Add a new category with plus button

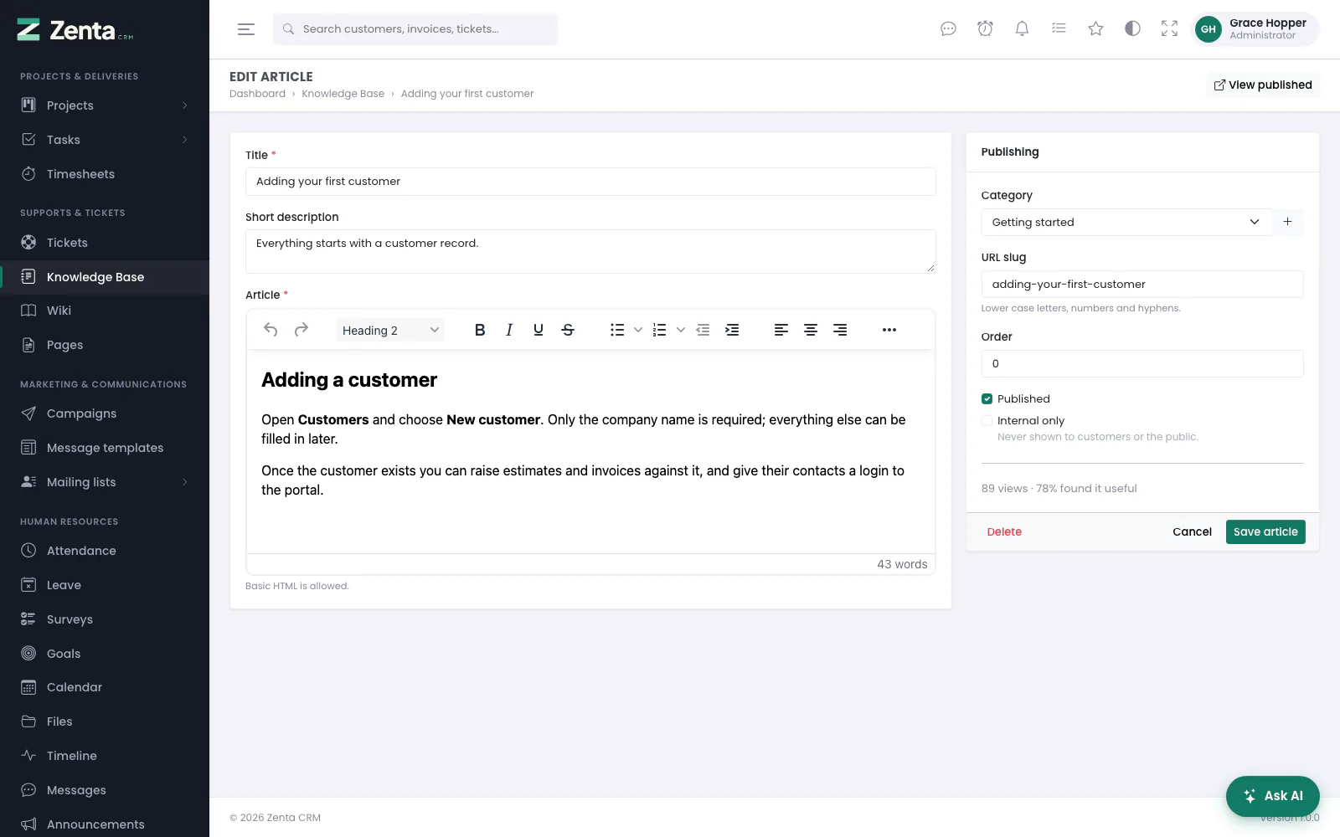(x=1287, y=222)
